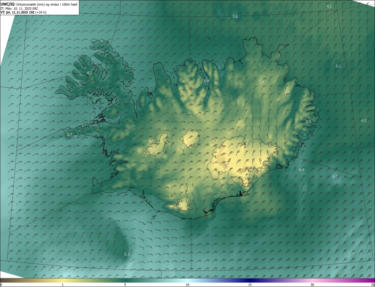Click the 2.4 value label on the map
The image size is (375, 287).
click(x=287, y=92)
